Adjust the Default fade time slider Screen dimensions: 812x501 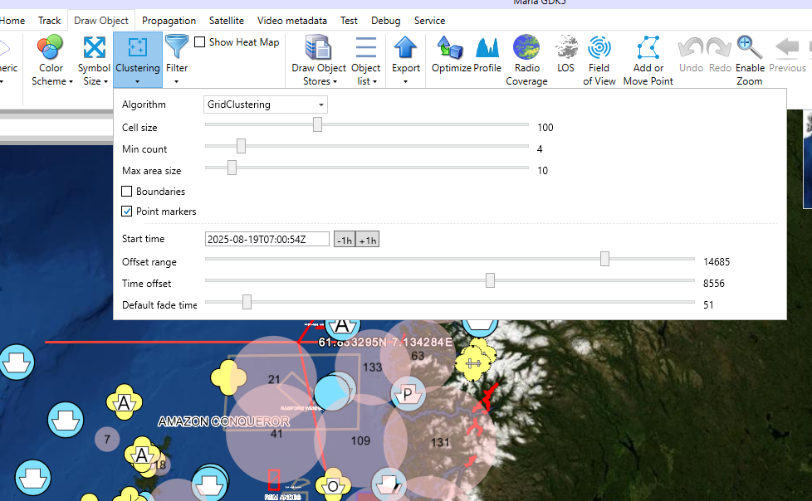(247, 302)
